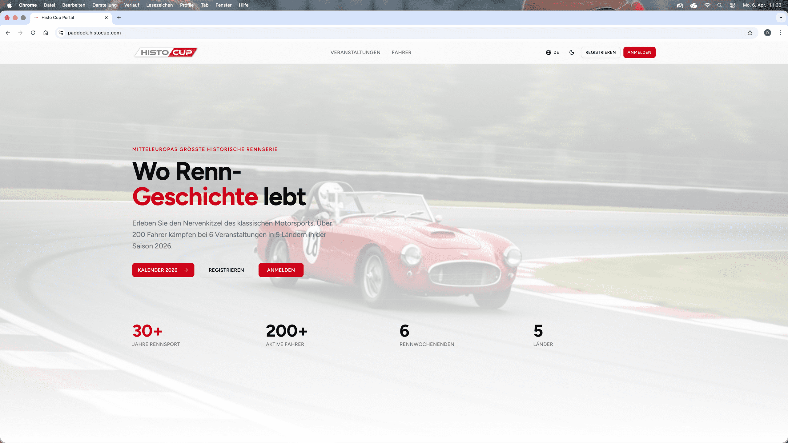Bookmark the page via the star icon

pyautogui.click(x=750, y=33)
